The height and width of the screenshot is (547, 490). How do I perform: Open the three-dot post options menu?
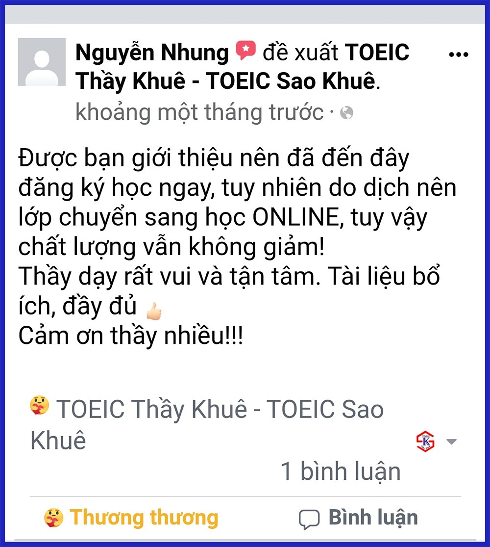point(458,54)
